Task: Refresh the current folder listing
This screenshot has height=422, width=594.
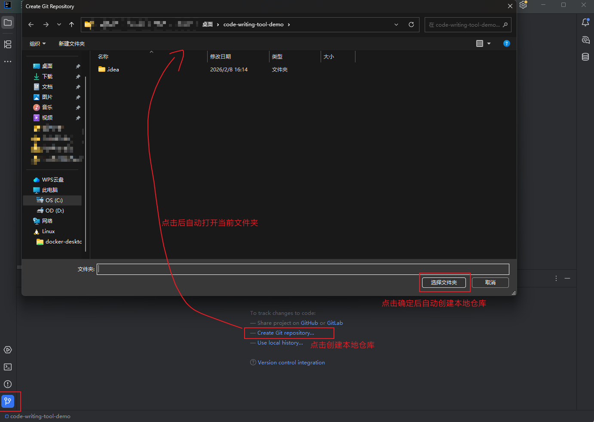Action: (411, 25)
